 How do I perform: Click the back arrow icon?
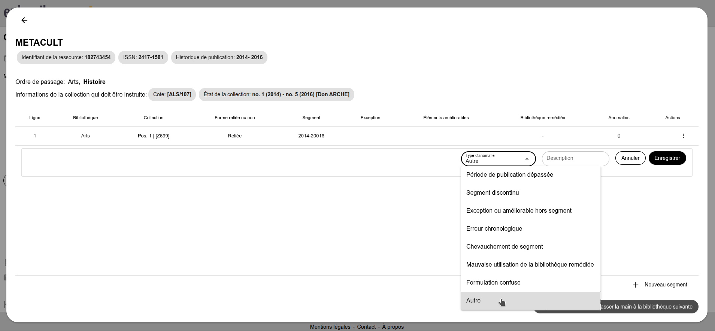point(24,20)
